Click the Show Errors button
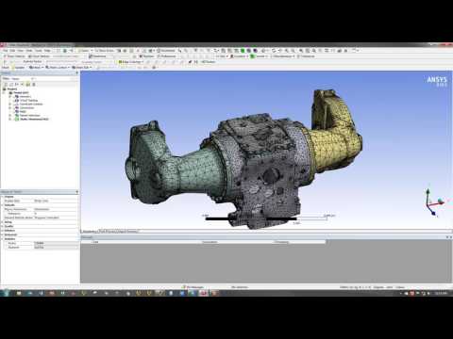Image resolution: width=453 pixels, height=339 pixels. tap(104, 51)
